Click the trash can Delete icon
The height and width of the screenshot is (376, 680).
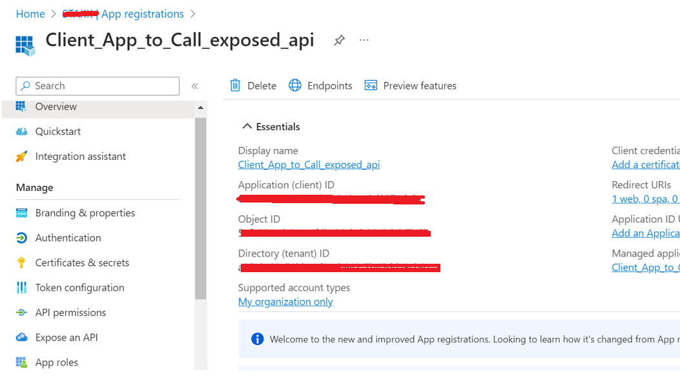pos(235,85)
